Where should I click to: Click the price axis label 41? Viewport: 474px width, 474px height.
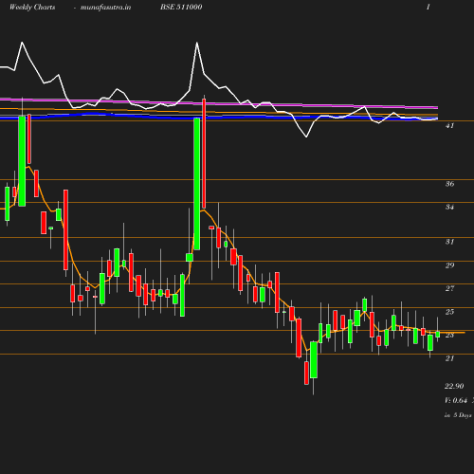(449, 126)
